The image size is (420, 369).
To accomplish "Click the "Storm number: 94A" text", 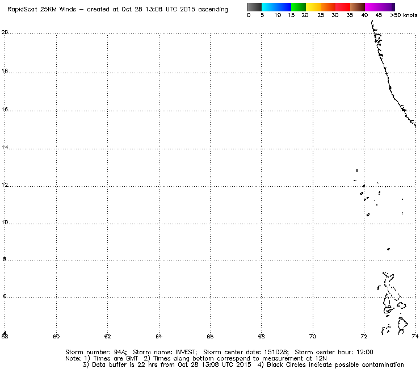I will (x=96, y=352).
